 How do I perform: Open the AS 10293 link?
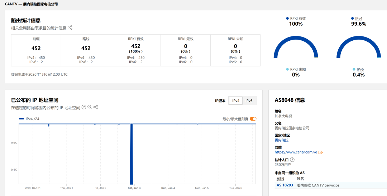click(285, 185)
